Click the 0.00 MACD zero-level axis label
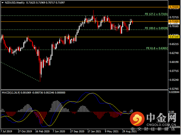The width and height of the screenshot is (181, 135). [x=171, y=112]
